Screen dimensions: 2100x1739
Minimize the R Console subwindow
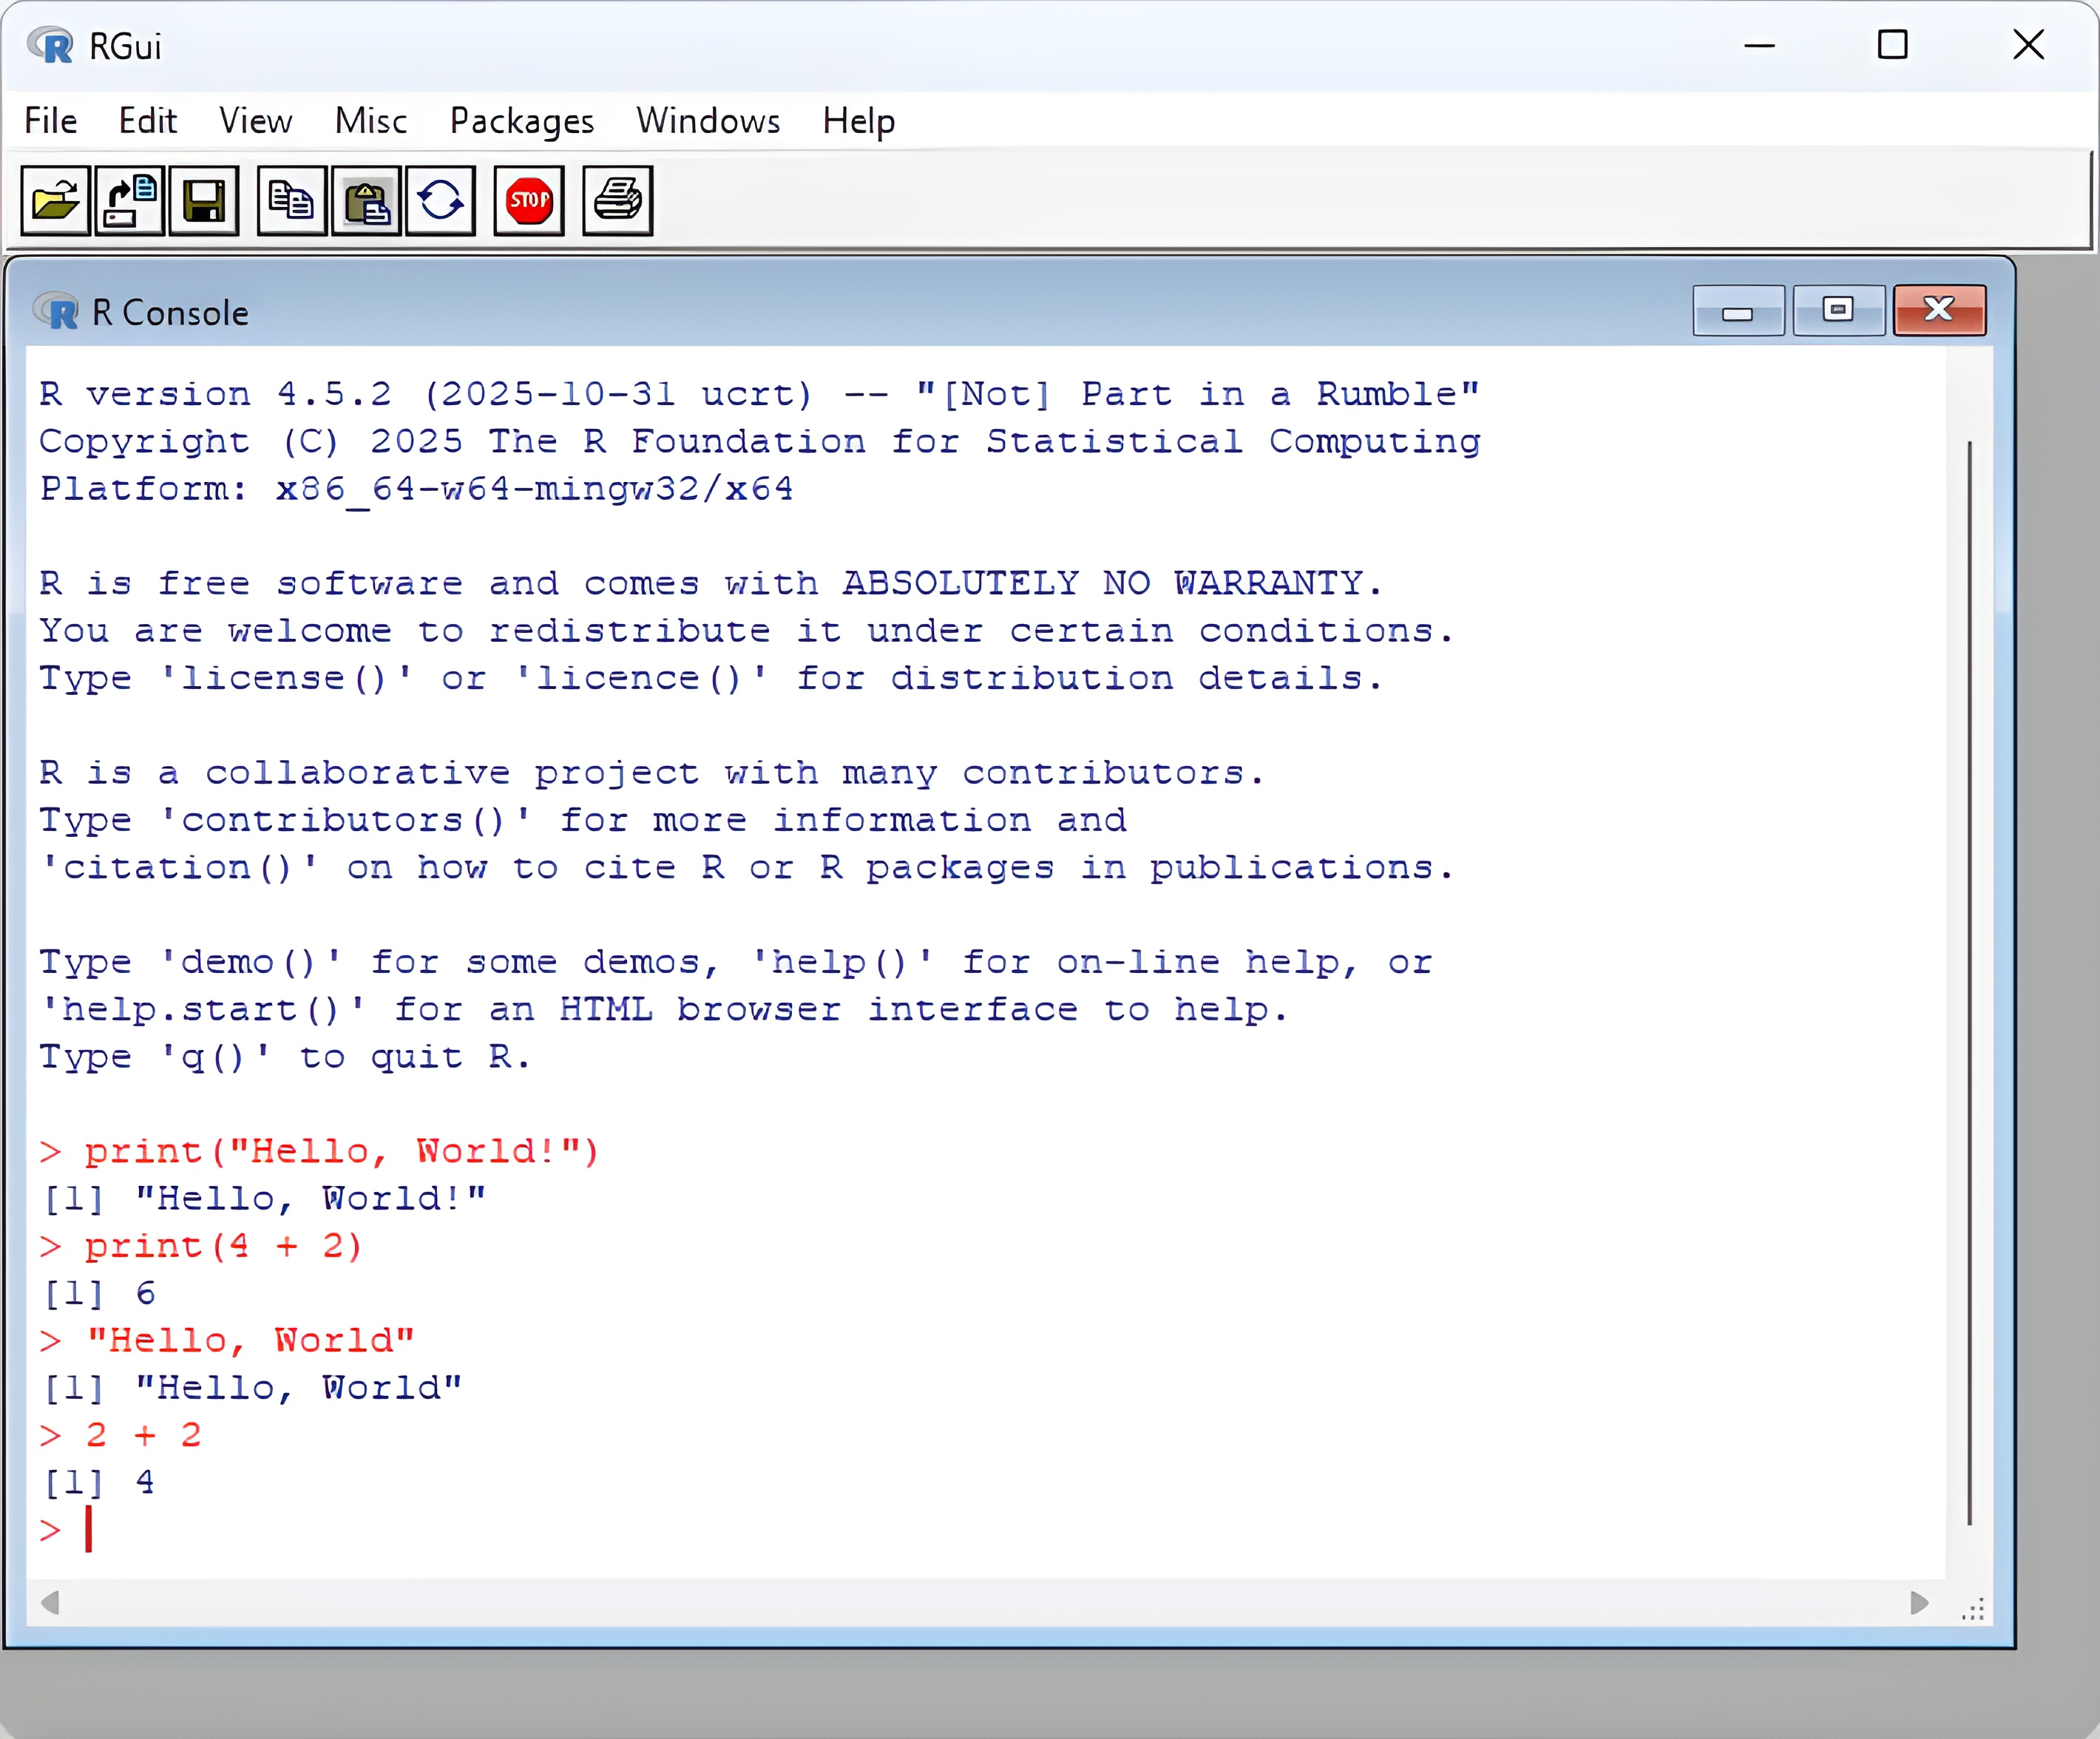[x=1737, y=311]
